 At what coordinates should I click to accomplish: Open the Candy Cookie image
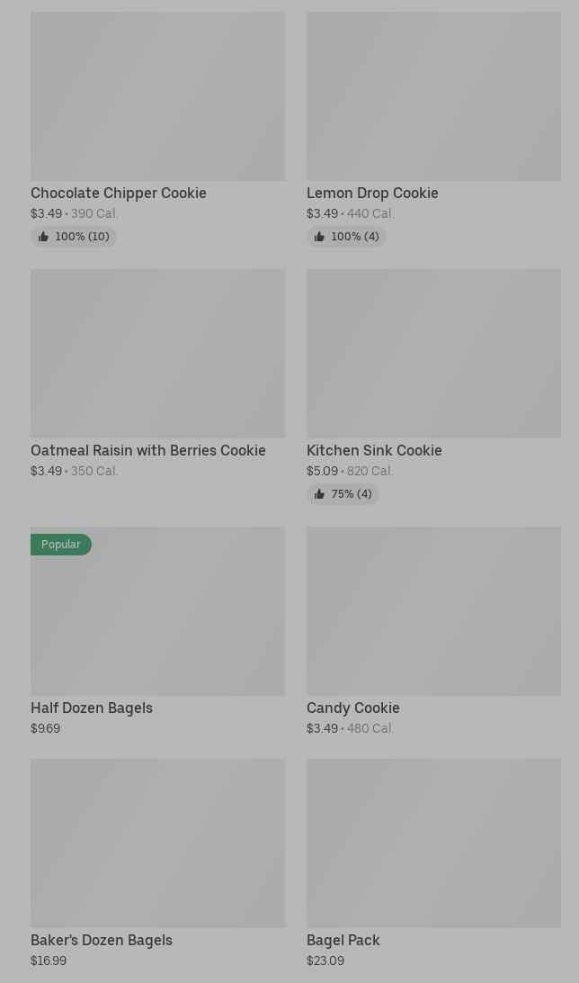[433, 611]
